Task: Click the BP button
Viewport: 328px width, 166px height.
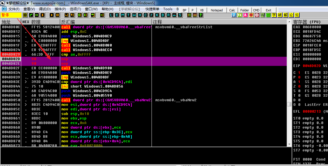Action: (x=184, y=10)
